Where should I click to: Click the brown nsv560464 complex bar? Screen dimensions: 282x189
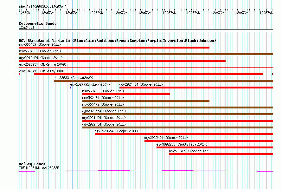(x=146, y=101)
